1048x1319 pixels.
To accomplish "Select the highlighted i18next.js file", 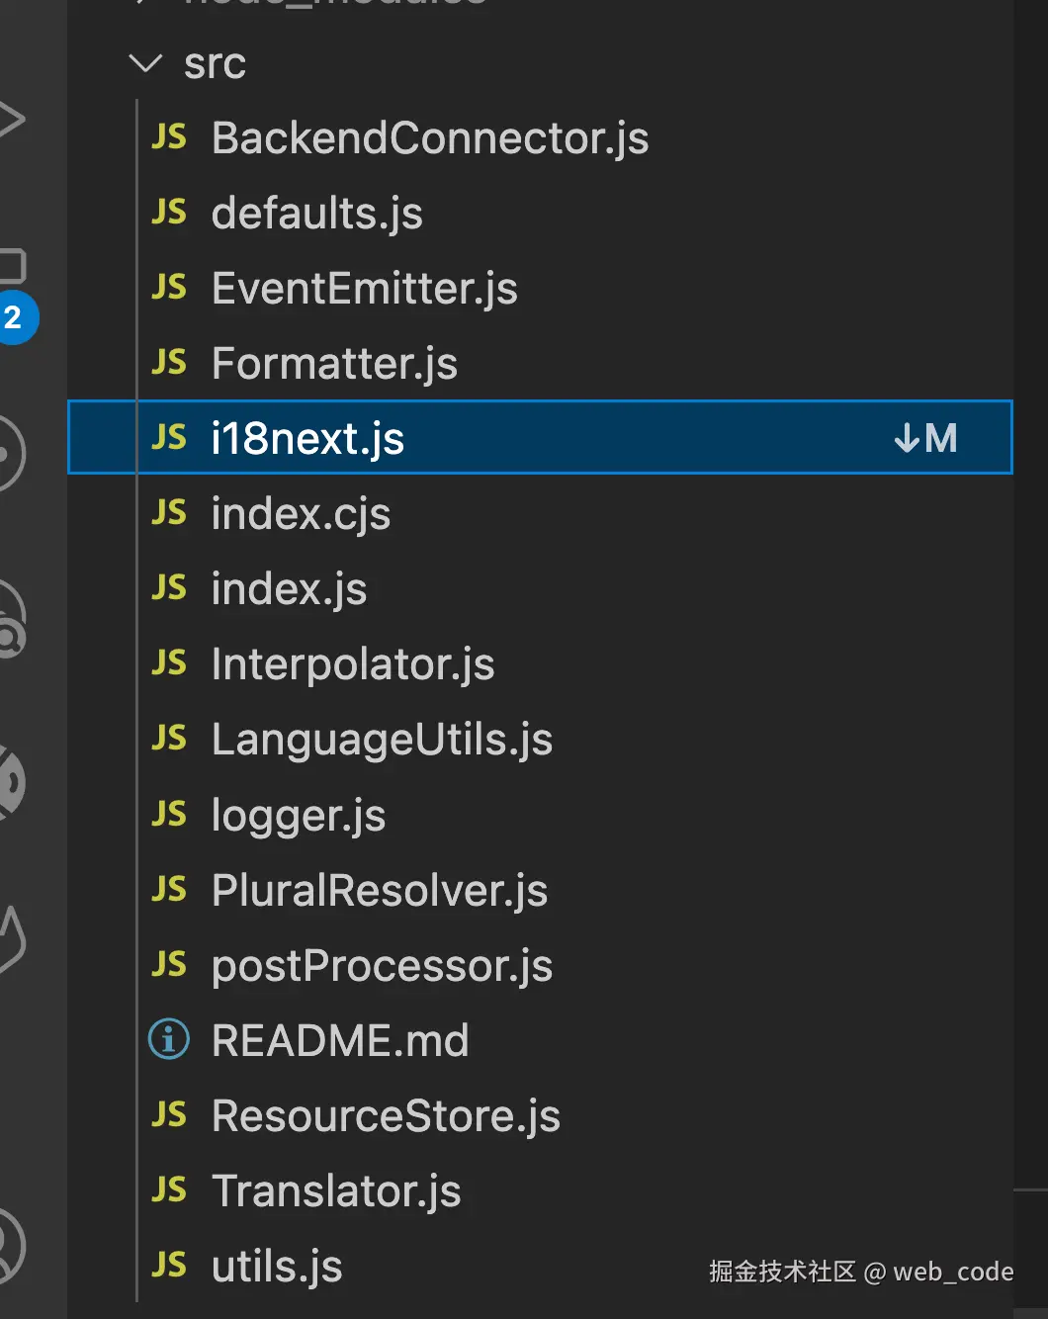I will [x=307, y=438].
